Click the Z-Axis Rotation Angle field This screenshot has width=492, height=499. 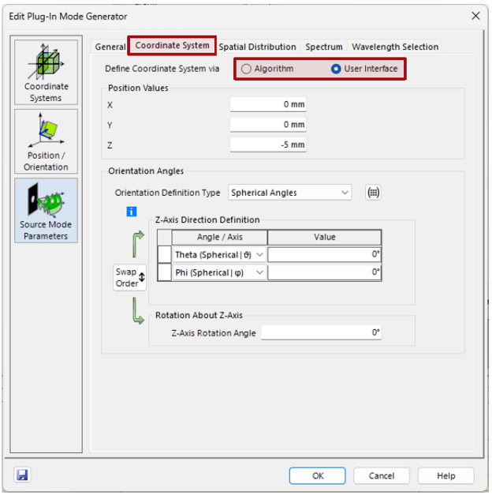point(321,333)
